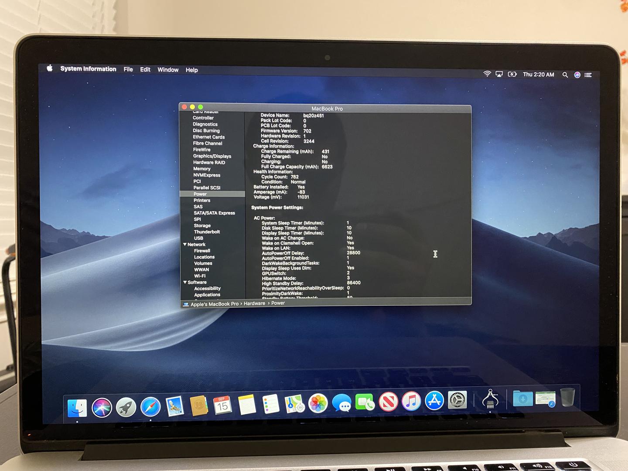Open Messages app in Dock
The height and width of the screenshot is (471, 628).
point(341,403)
